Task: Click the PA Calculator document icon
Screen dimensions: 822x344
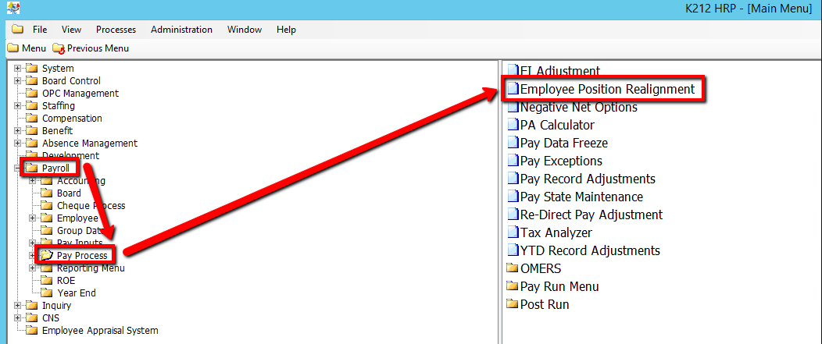Action: pos(513,125)
